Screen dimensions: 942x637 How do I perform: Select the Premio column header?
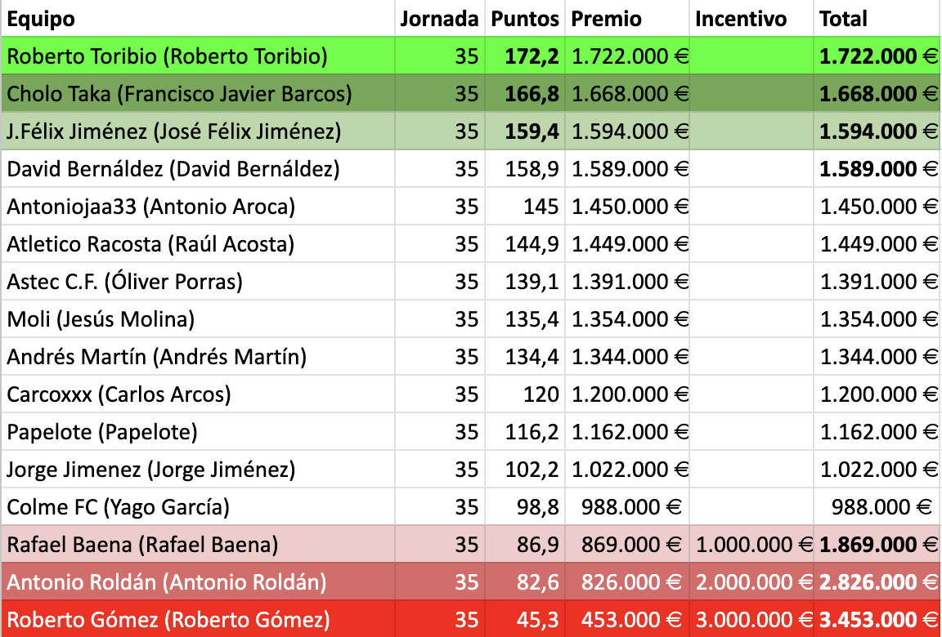click(x=607, y=19)
